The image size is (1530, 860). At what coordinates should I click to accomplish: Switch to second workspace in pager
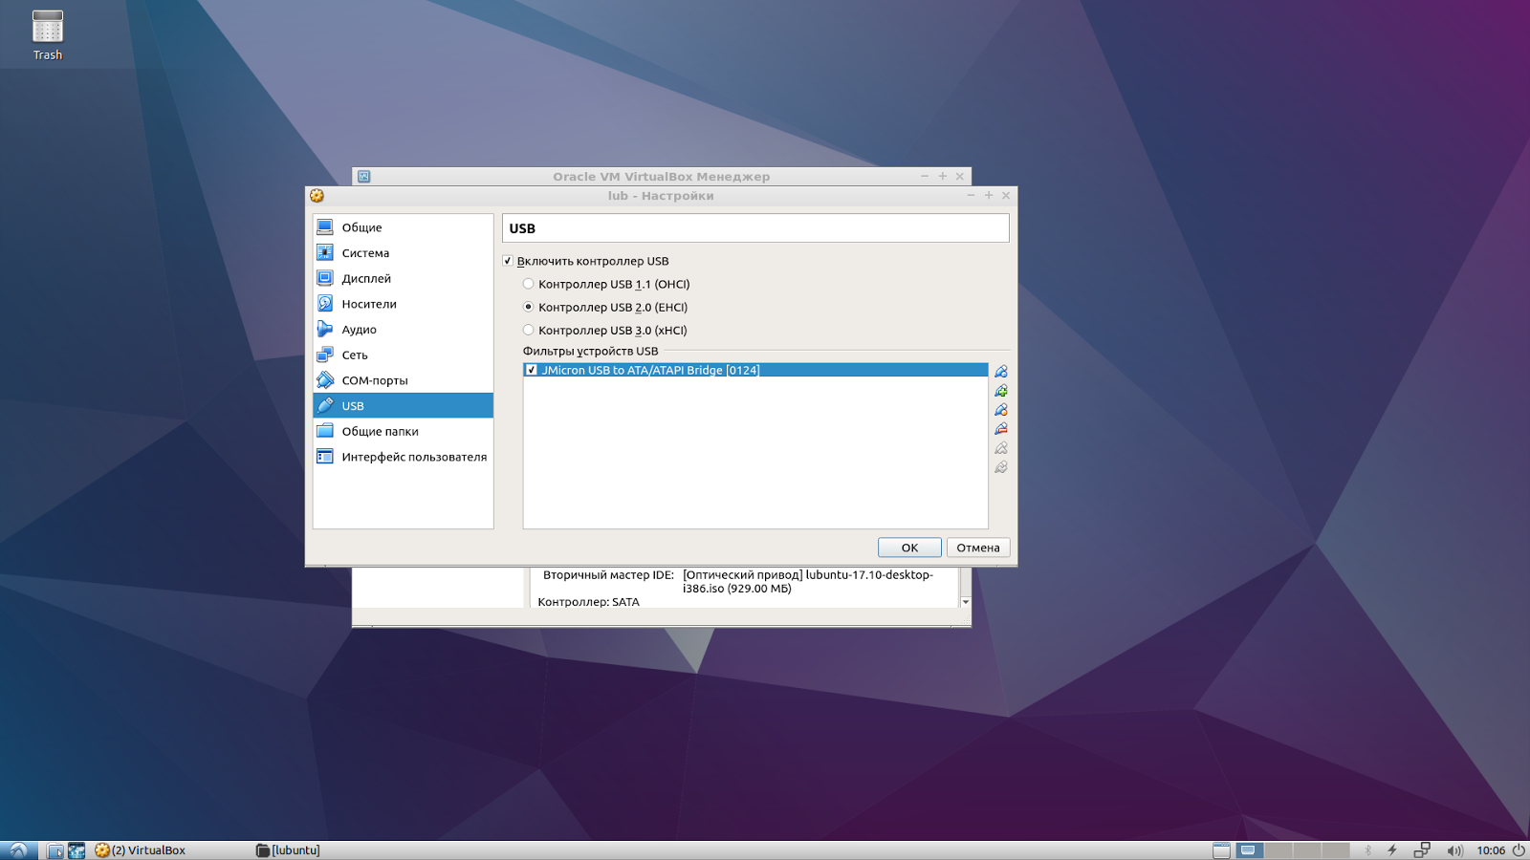pos(1278,850)
